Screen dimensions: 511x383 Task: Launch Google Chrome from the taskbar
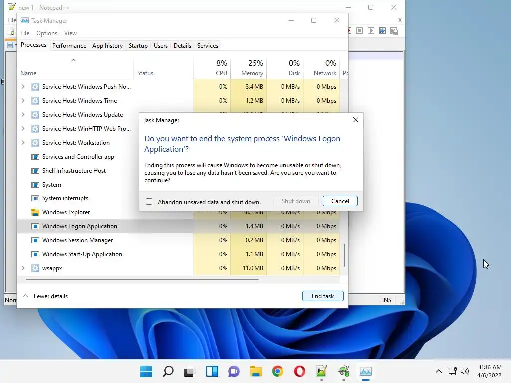[277, 371]
